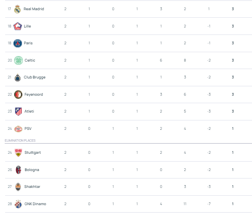Select the Feyenoord team name
252x213 pixels.
[x=34, y=95]
